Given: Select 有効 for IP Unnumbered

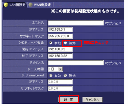Looking at the screenshot, I should click(51, 76).
